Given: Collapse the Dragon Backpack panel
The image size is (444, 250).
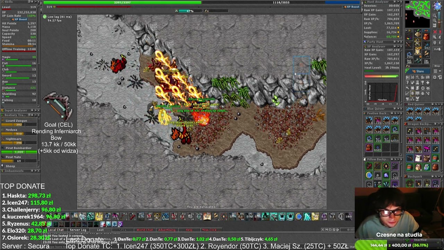Looking at the screenshot, I should 439,124.
